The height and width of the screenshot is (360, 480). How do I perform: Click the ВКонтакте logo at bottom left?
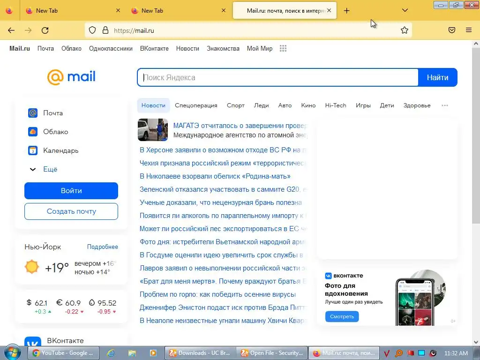pyautogui.click(x=33, y=341)
